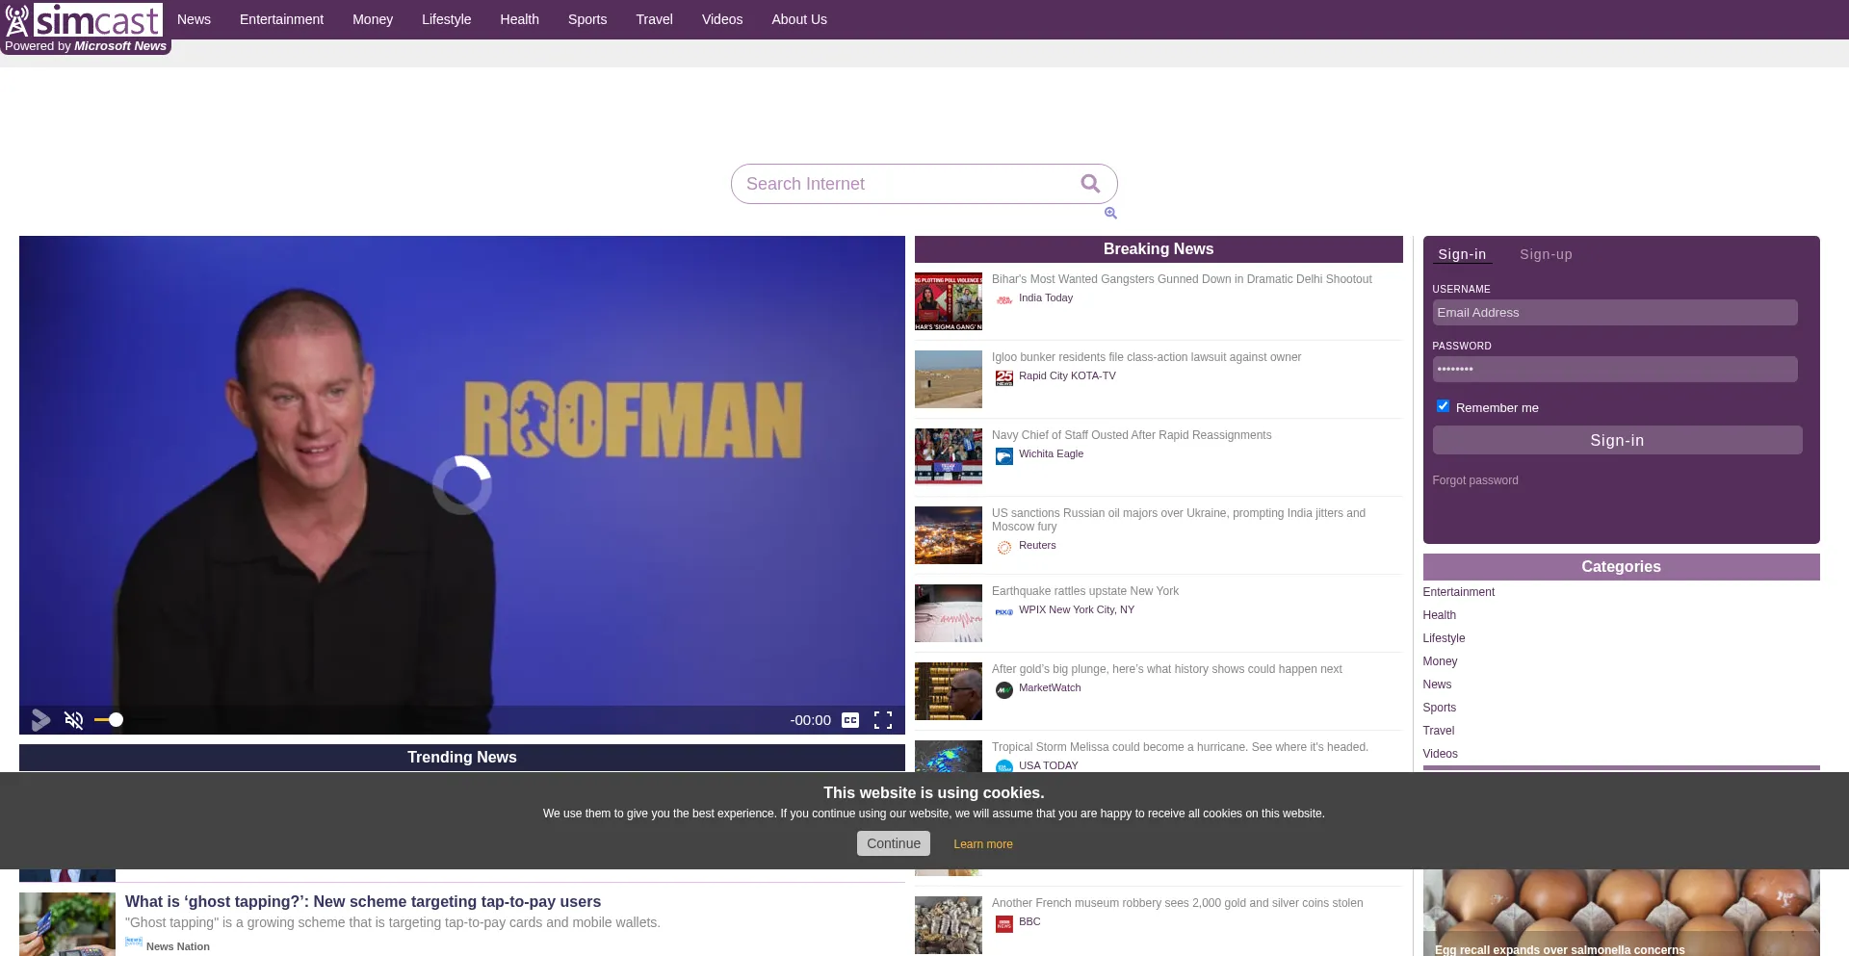
Task: Adjust the video volume slider
Action: coord(116,720)
